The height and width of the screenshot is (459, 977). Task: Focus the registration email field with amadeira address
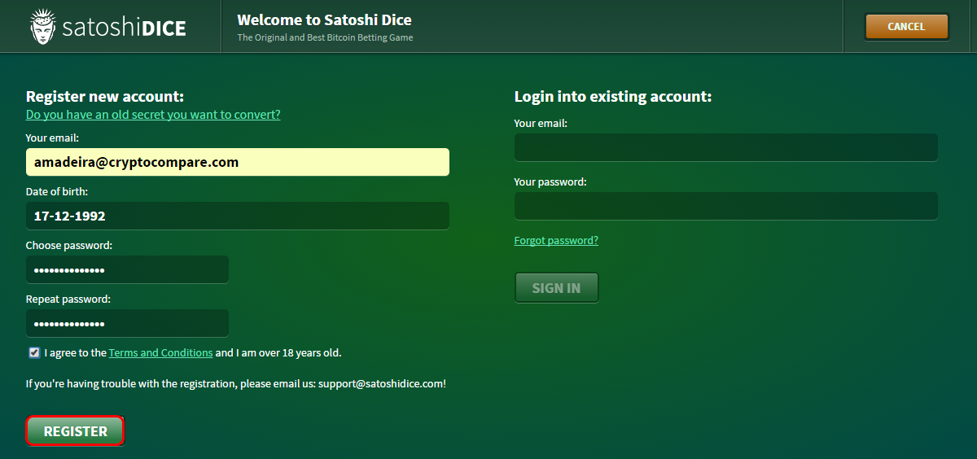point(238,162)
